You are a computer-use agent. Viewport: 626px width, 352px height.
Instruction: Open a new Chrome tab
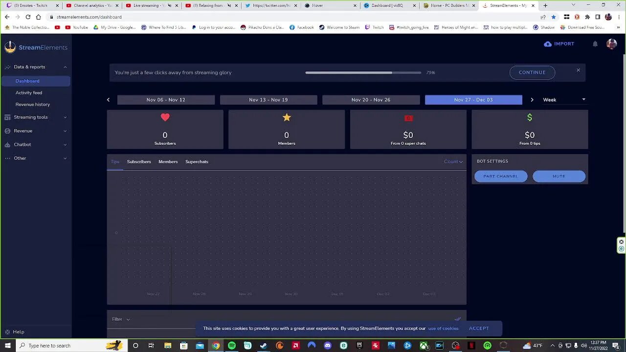point(545,5)
